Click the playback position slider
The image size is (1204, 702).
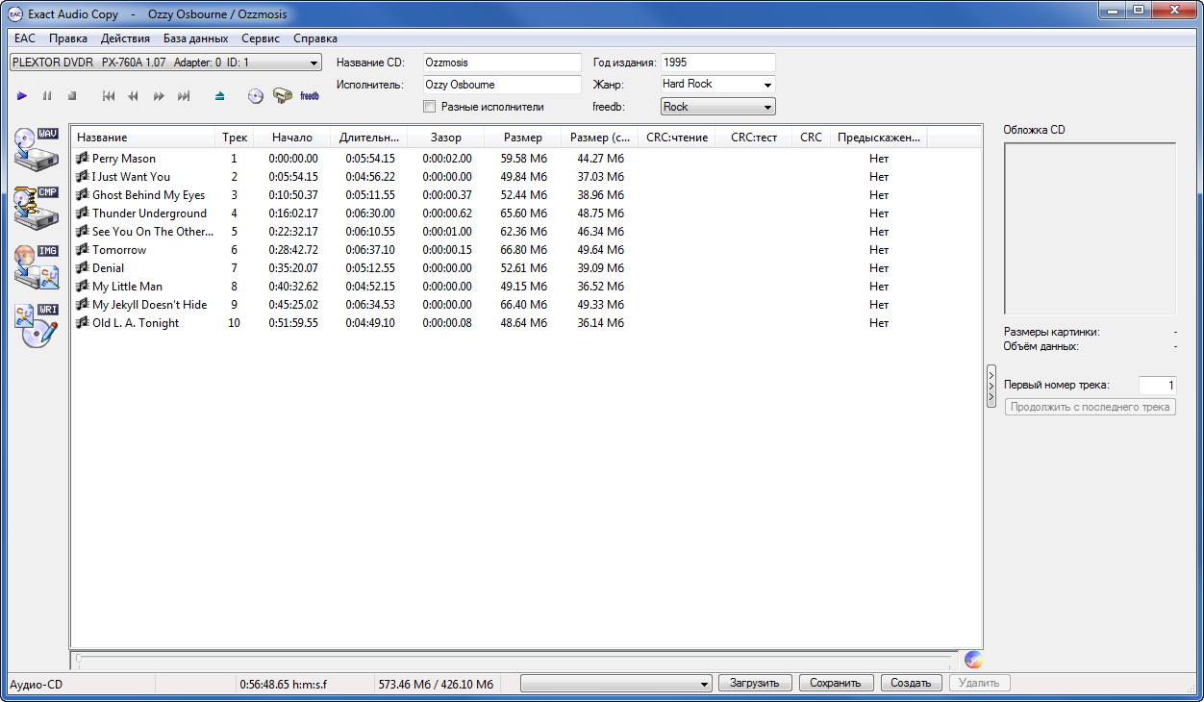point(514,660)
